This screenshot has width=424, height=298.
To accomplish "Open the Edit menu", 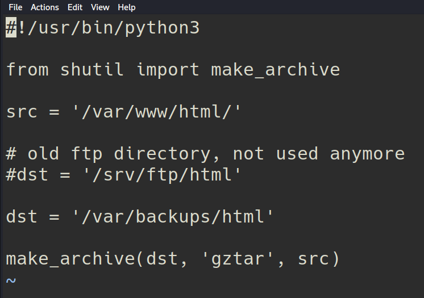I will (x=74, y=7).
